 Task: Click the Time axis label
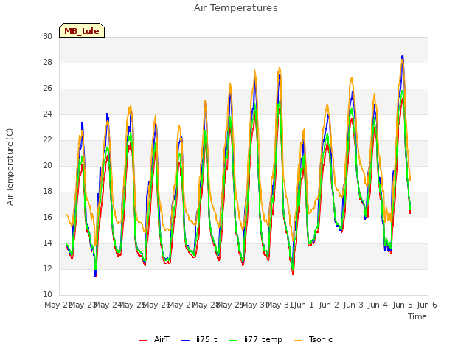pyautogui.click(x=417, y=316)
